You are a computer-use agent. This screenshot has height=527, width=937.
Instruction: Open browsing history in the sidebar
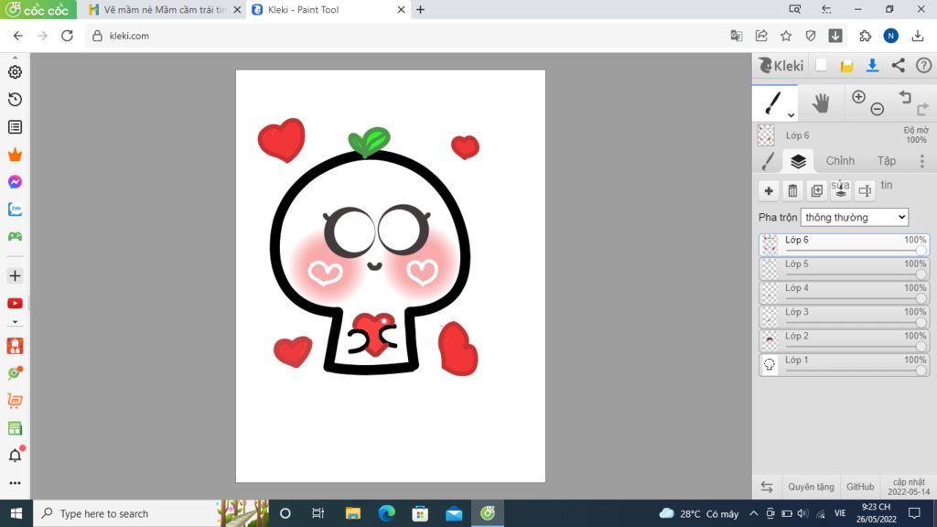[x=15, y=99]
